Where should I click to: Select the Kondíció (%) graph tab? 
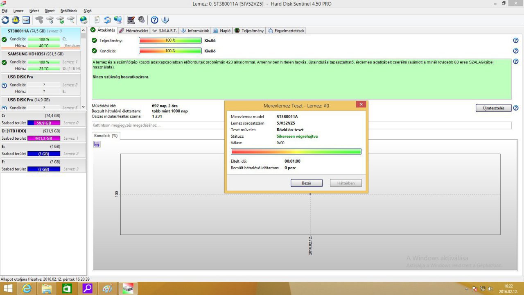tap(106, 136)
